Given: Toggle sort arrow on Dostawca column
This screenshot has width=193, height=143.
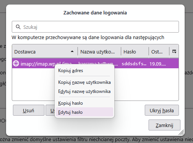Looking at the screenshot, I should tap(72, 51).
